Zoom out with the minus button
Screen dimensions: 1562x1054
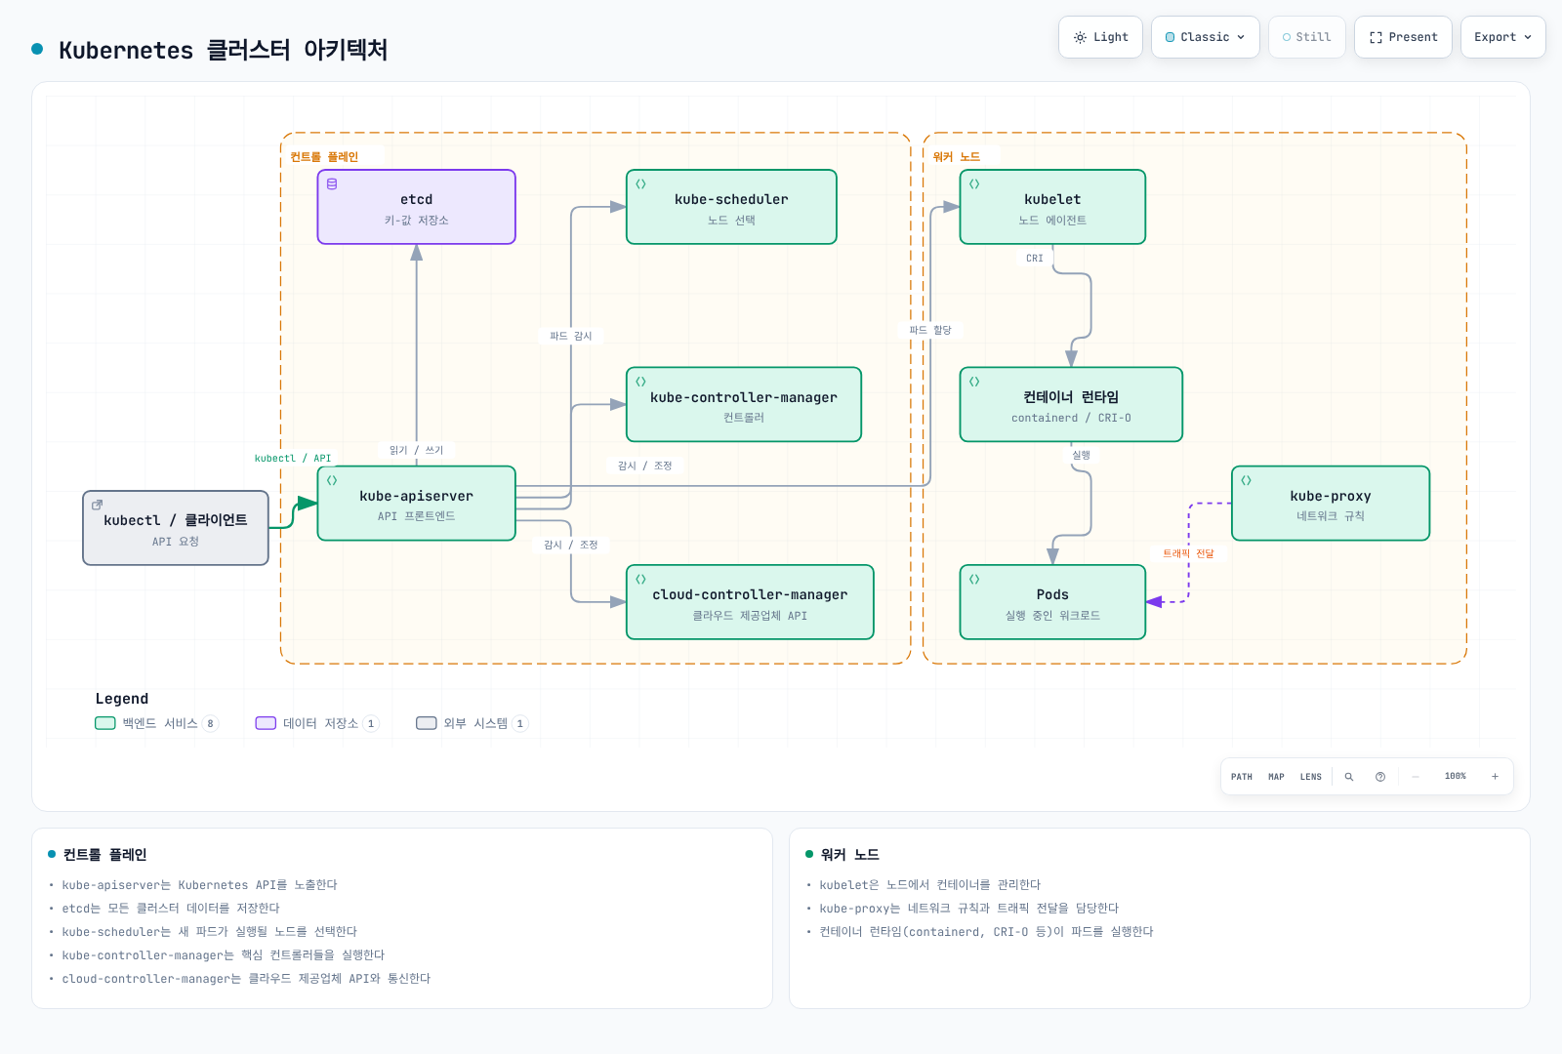pos(1416,777)
